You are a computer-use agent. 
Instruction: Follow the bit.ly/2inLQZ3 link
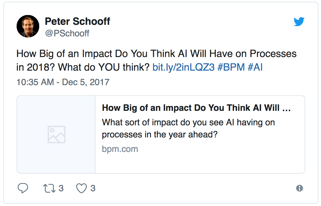(183, 67)
